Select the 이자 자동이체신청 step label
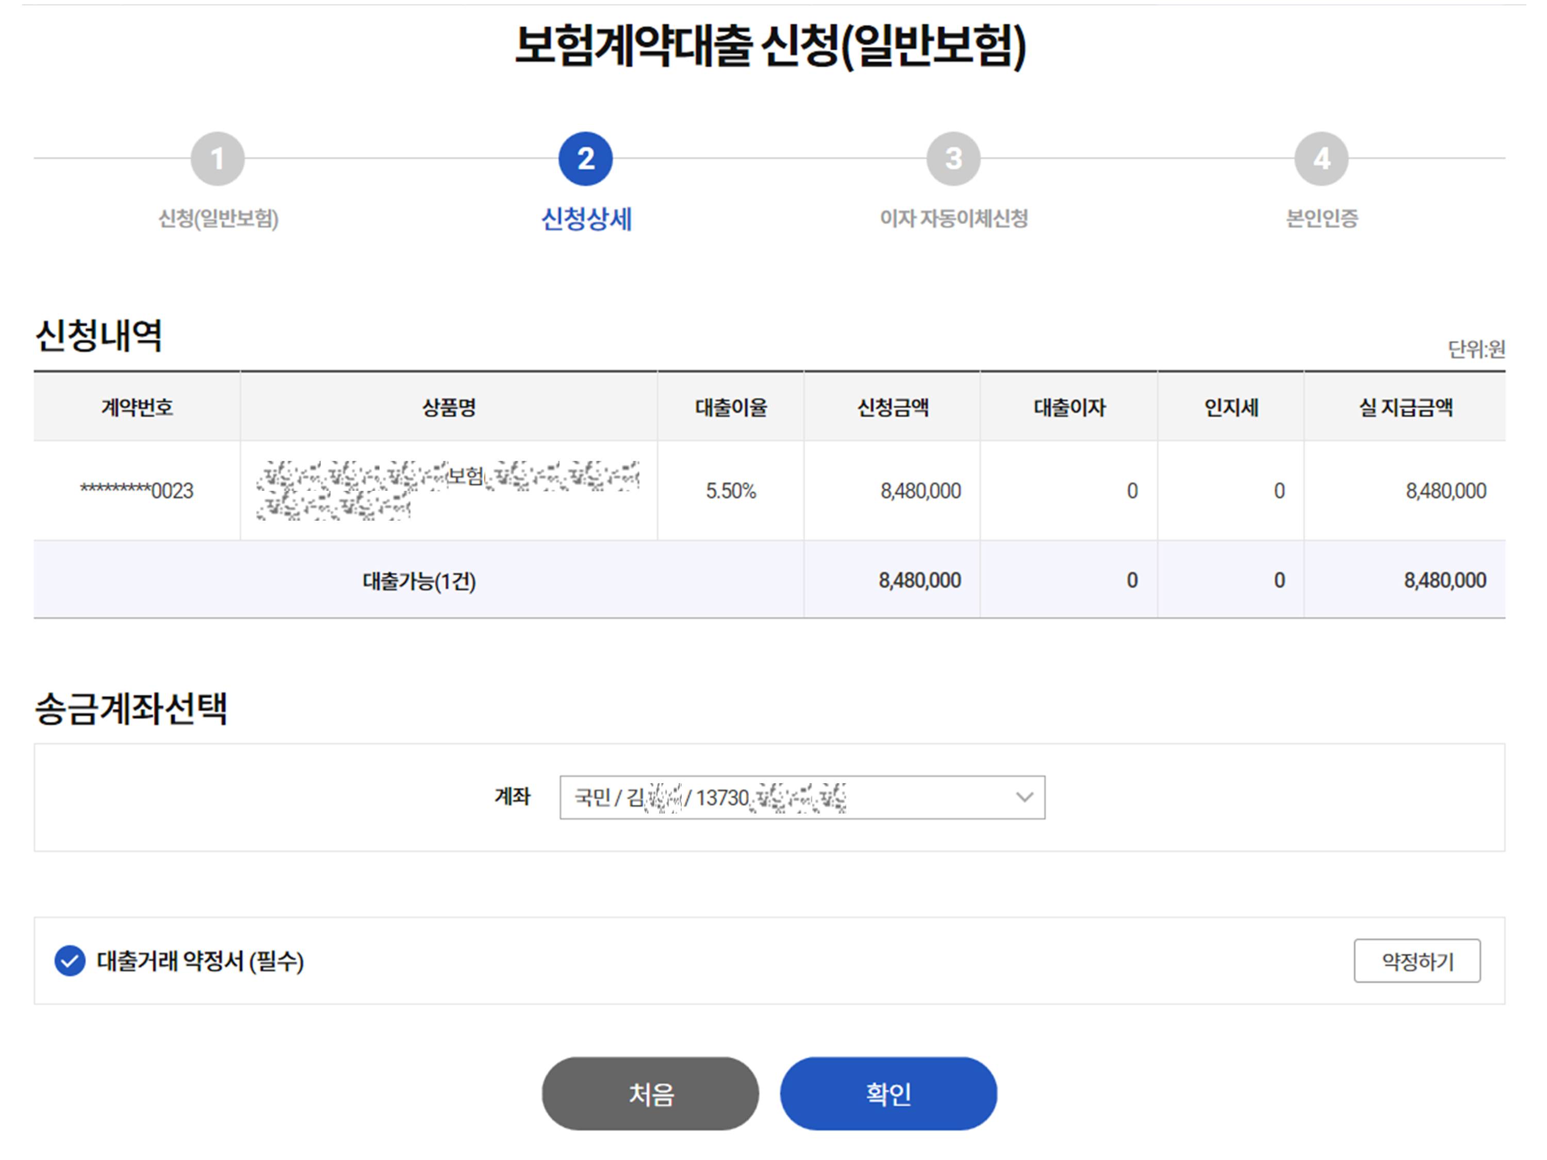Image resolution: width=1547 pixels, height=1160 pixels. (x=953, y=219)
